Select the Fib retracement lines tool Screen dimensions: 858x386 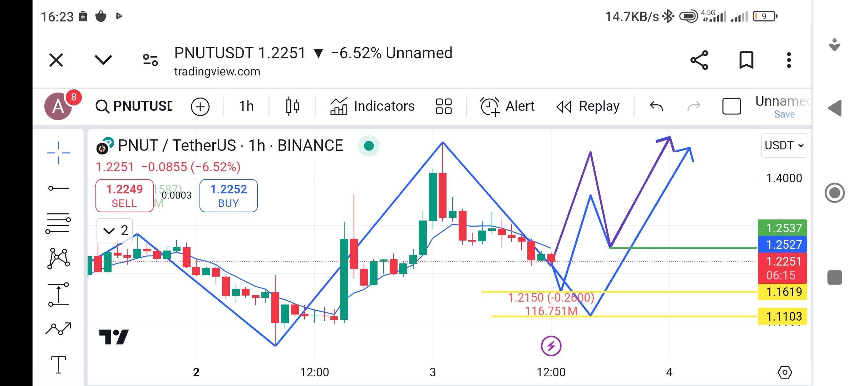coord(58,223)
